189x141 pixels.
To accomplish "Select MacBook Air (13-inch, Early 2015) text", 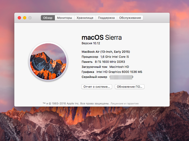I will tap(106, 52).
